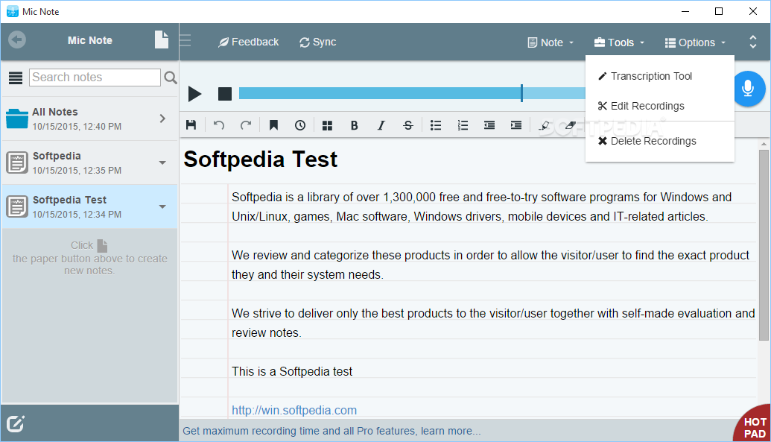Select the Softpedia note in list

click(89, 163)
